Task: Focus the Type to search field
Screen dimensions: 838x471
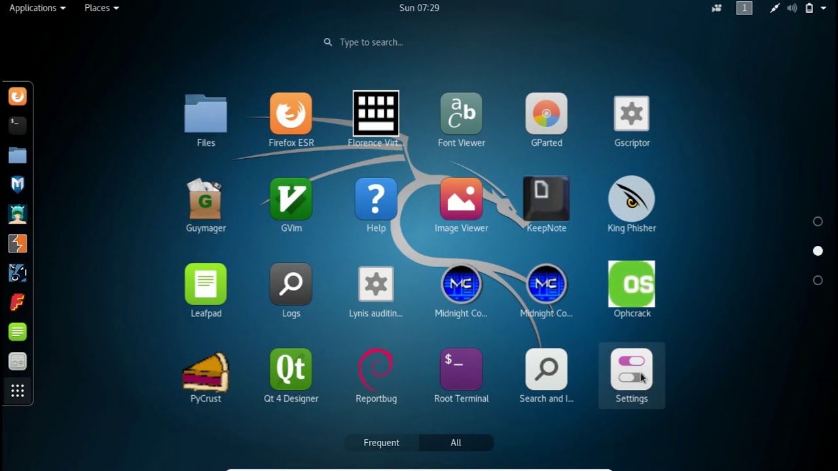Action: [x=419, y=42]
